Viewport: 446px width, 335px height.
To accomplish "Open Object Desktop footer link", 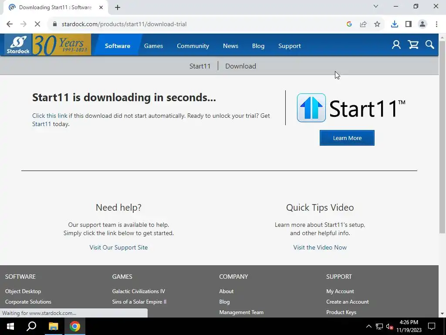I will (x=23, y=291).
